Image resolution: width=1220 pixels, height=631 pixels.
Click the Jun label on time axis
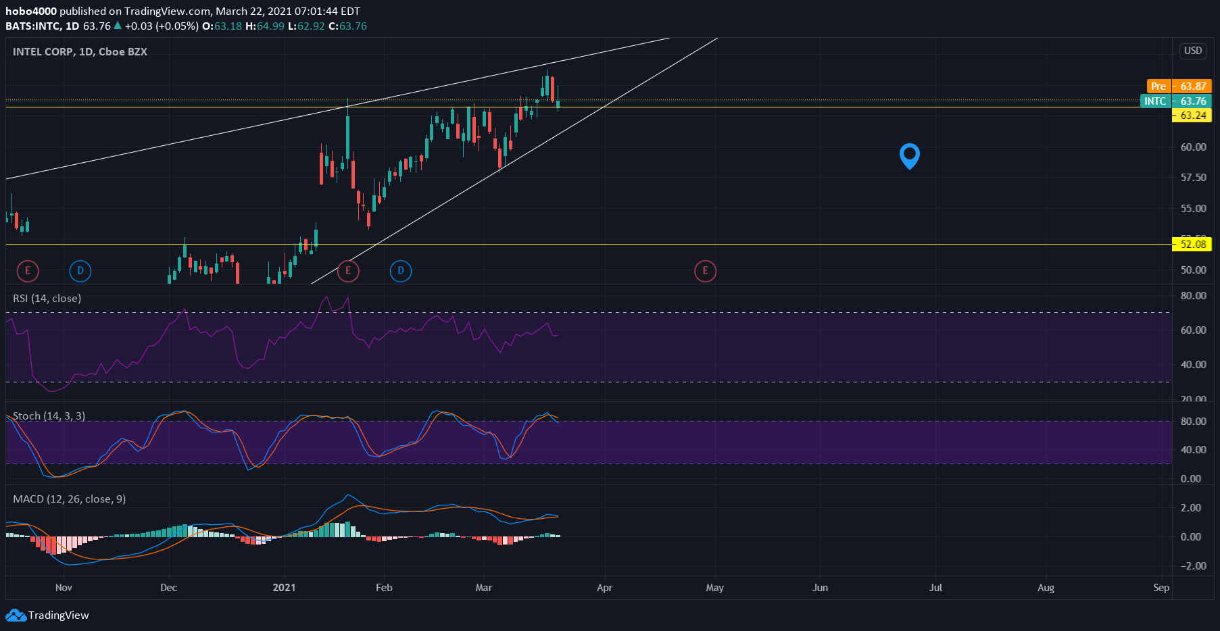[820, 588]
